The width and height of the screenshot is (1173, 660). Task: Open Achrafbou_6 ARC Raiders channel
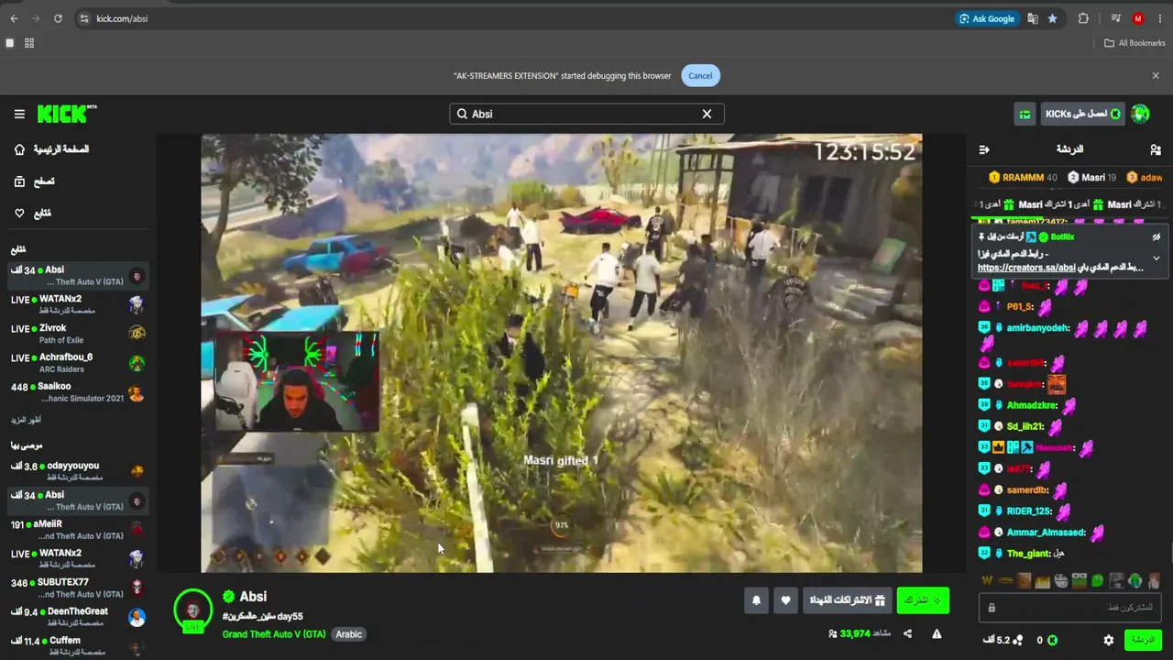pyautogui.click(x=78, y=363)
